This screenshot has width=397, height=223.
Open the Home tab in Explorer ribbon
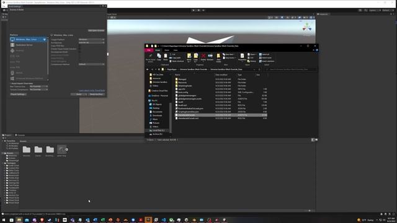tap(158, 50)
